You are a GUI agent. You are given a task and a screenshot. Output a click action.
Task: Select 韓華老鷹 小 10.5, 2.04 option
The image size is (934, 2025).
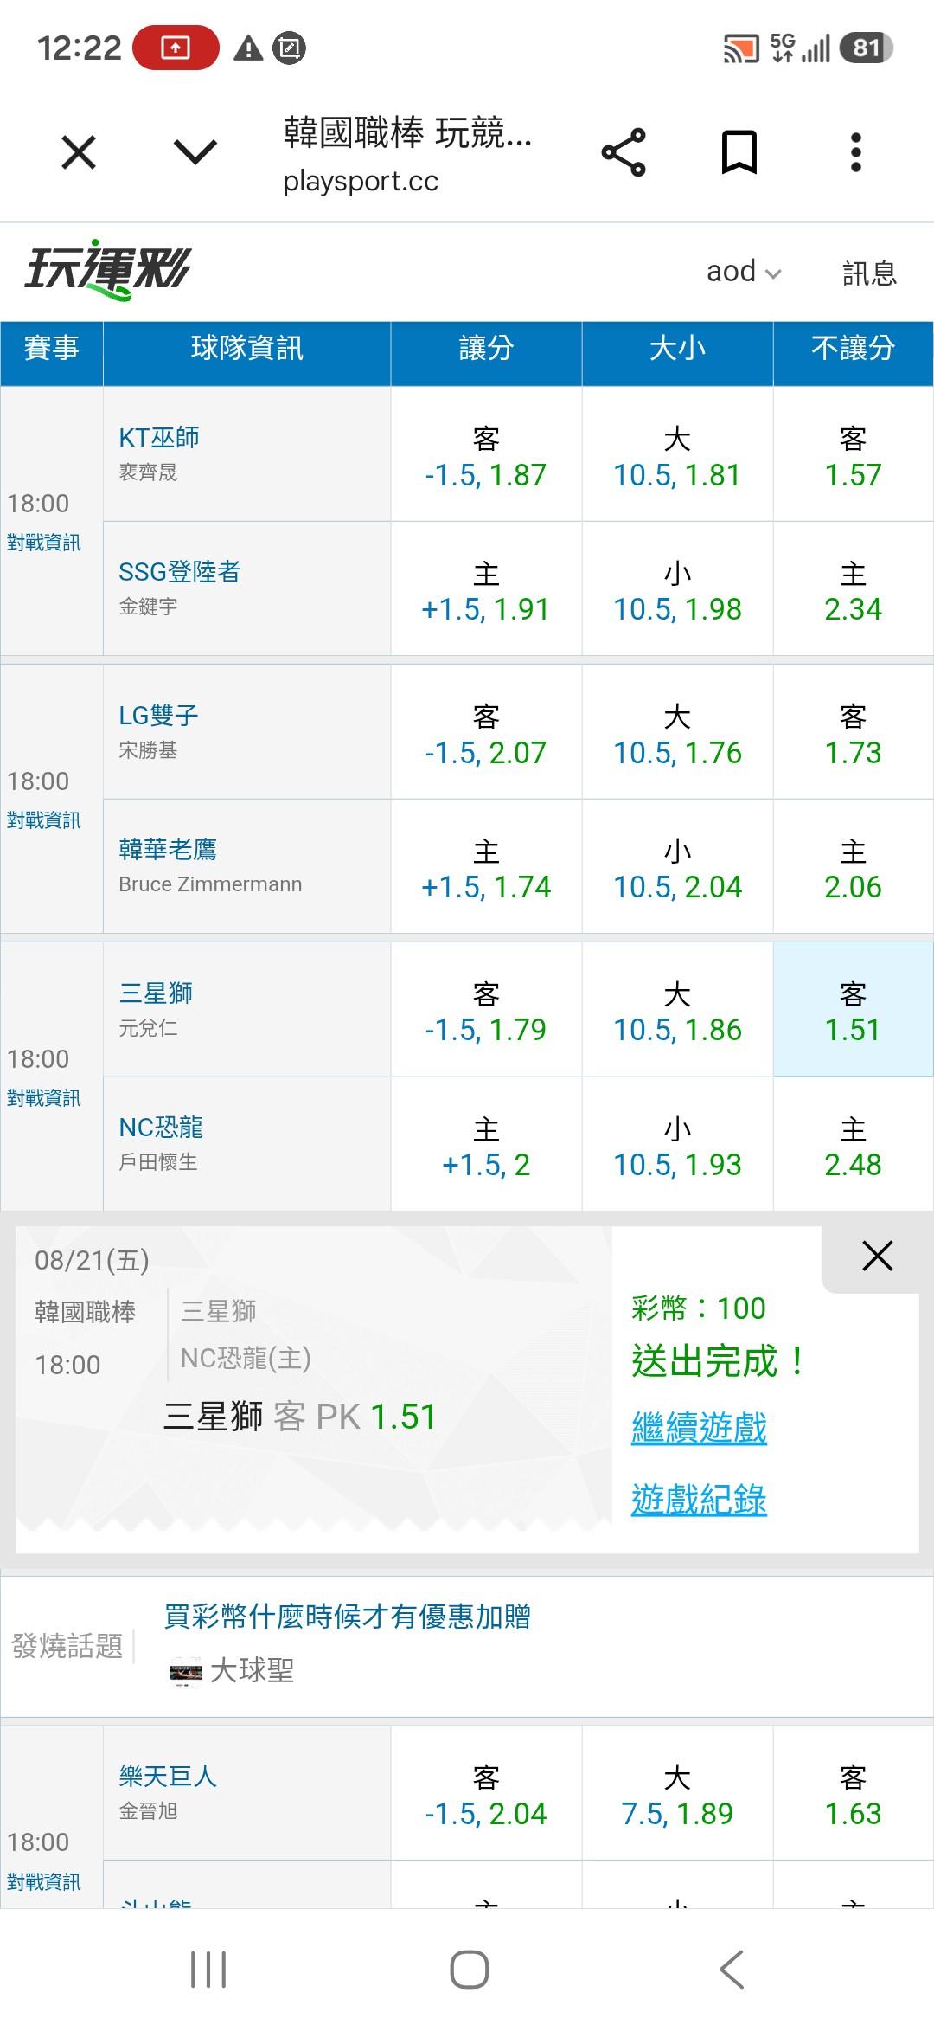point(677,866)
